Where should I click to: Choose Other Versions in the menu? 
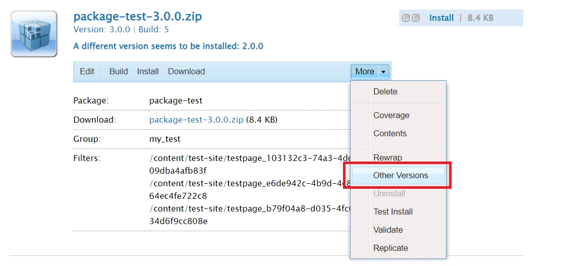(x=398, y=175)
